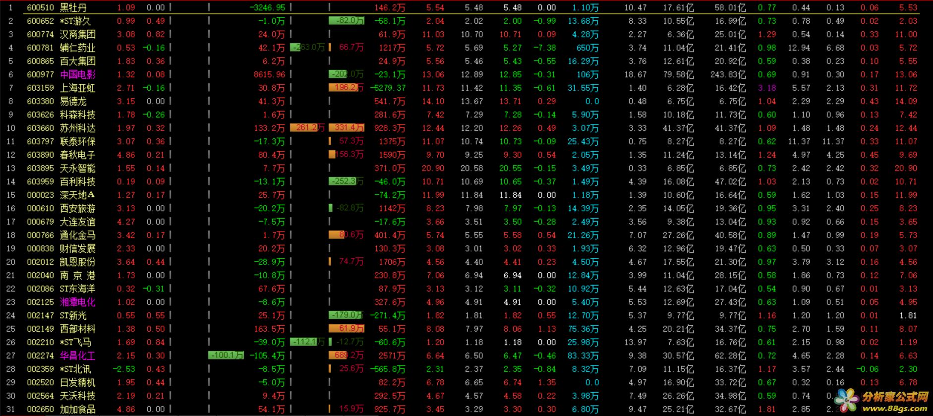Click the value 58.01亿
The height and width of the screenshot is (416, 933).
(x=730, y=7)
